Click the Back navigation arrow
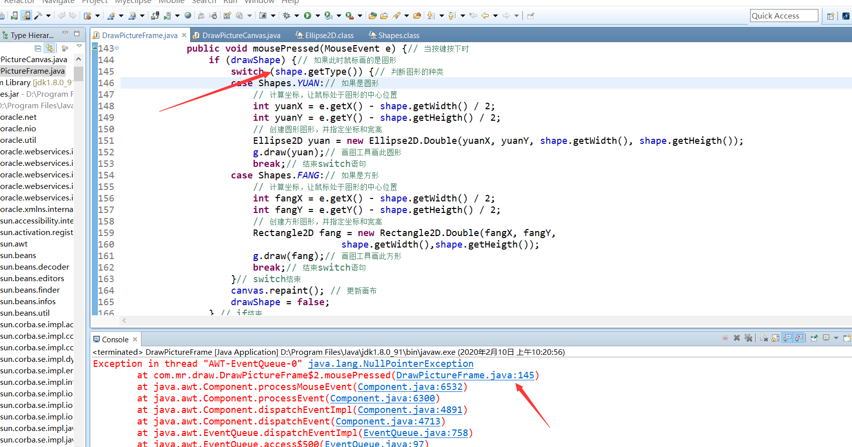Viewport: 852px width, 447px height. (x=485, y=16)
